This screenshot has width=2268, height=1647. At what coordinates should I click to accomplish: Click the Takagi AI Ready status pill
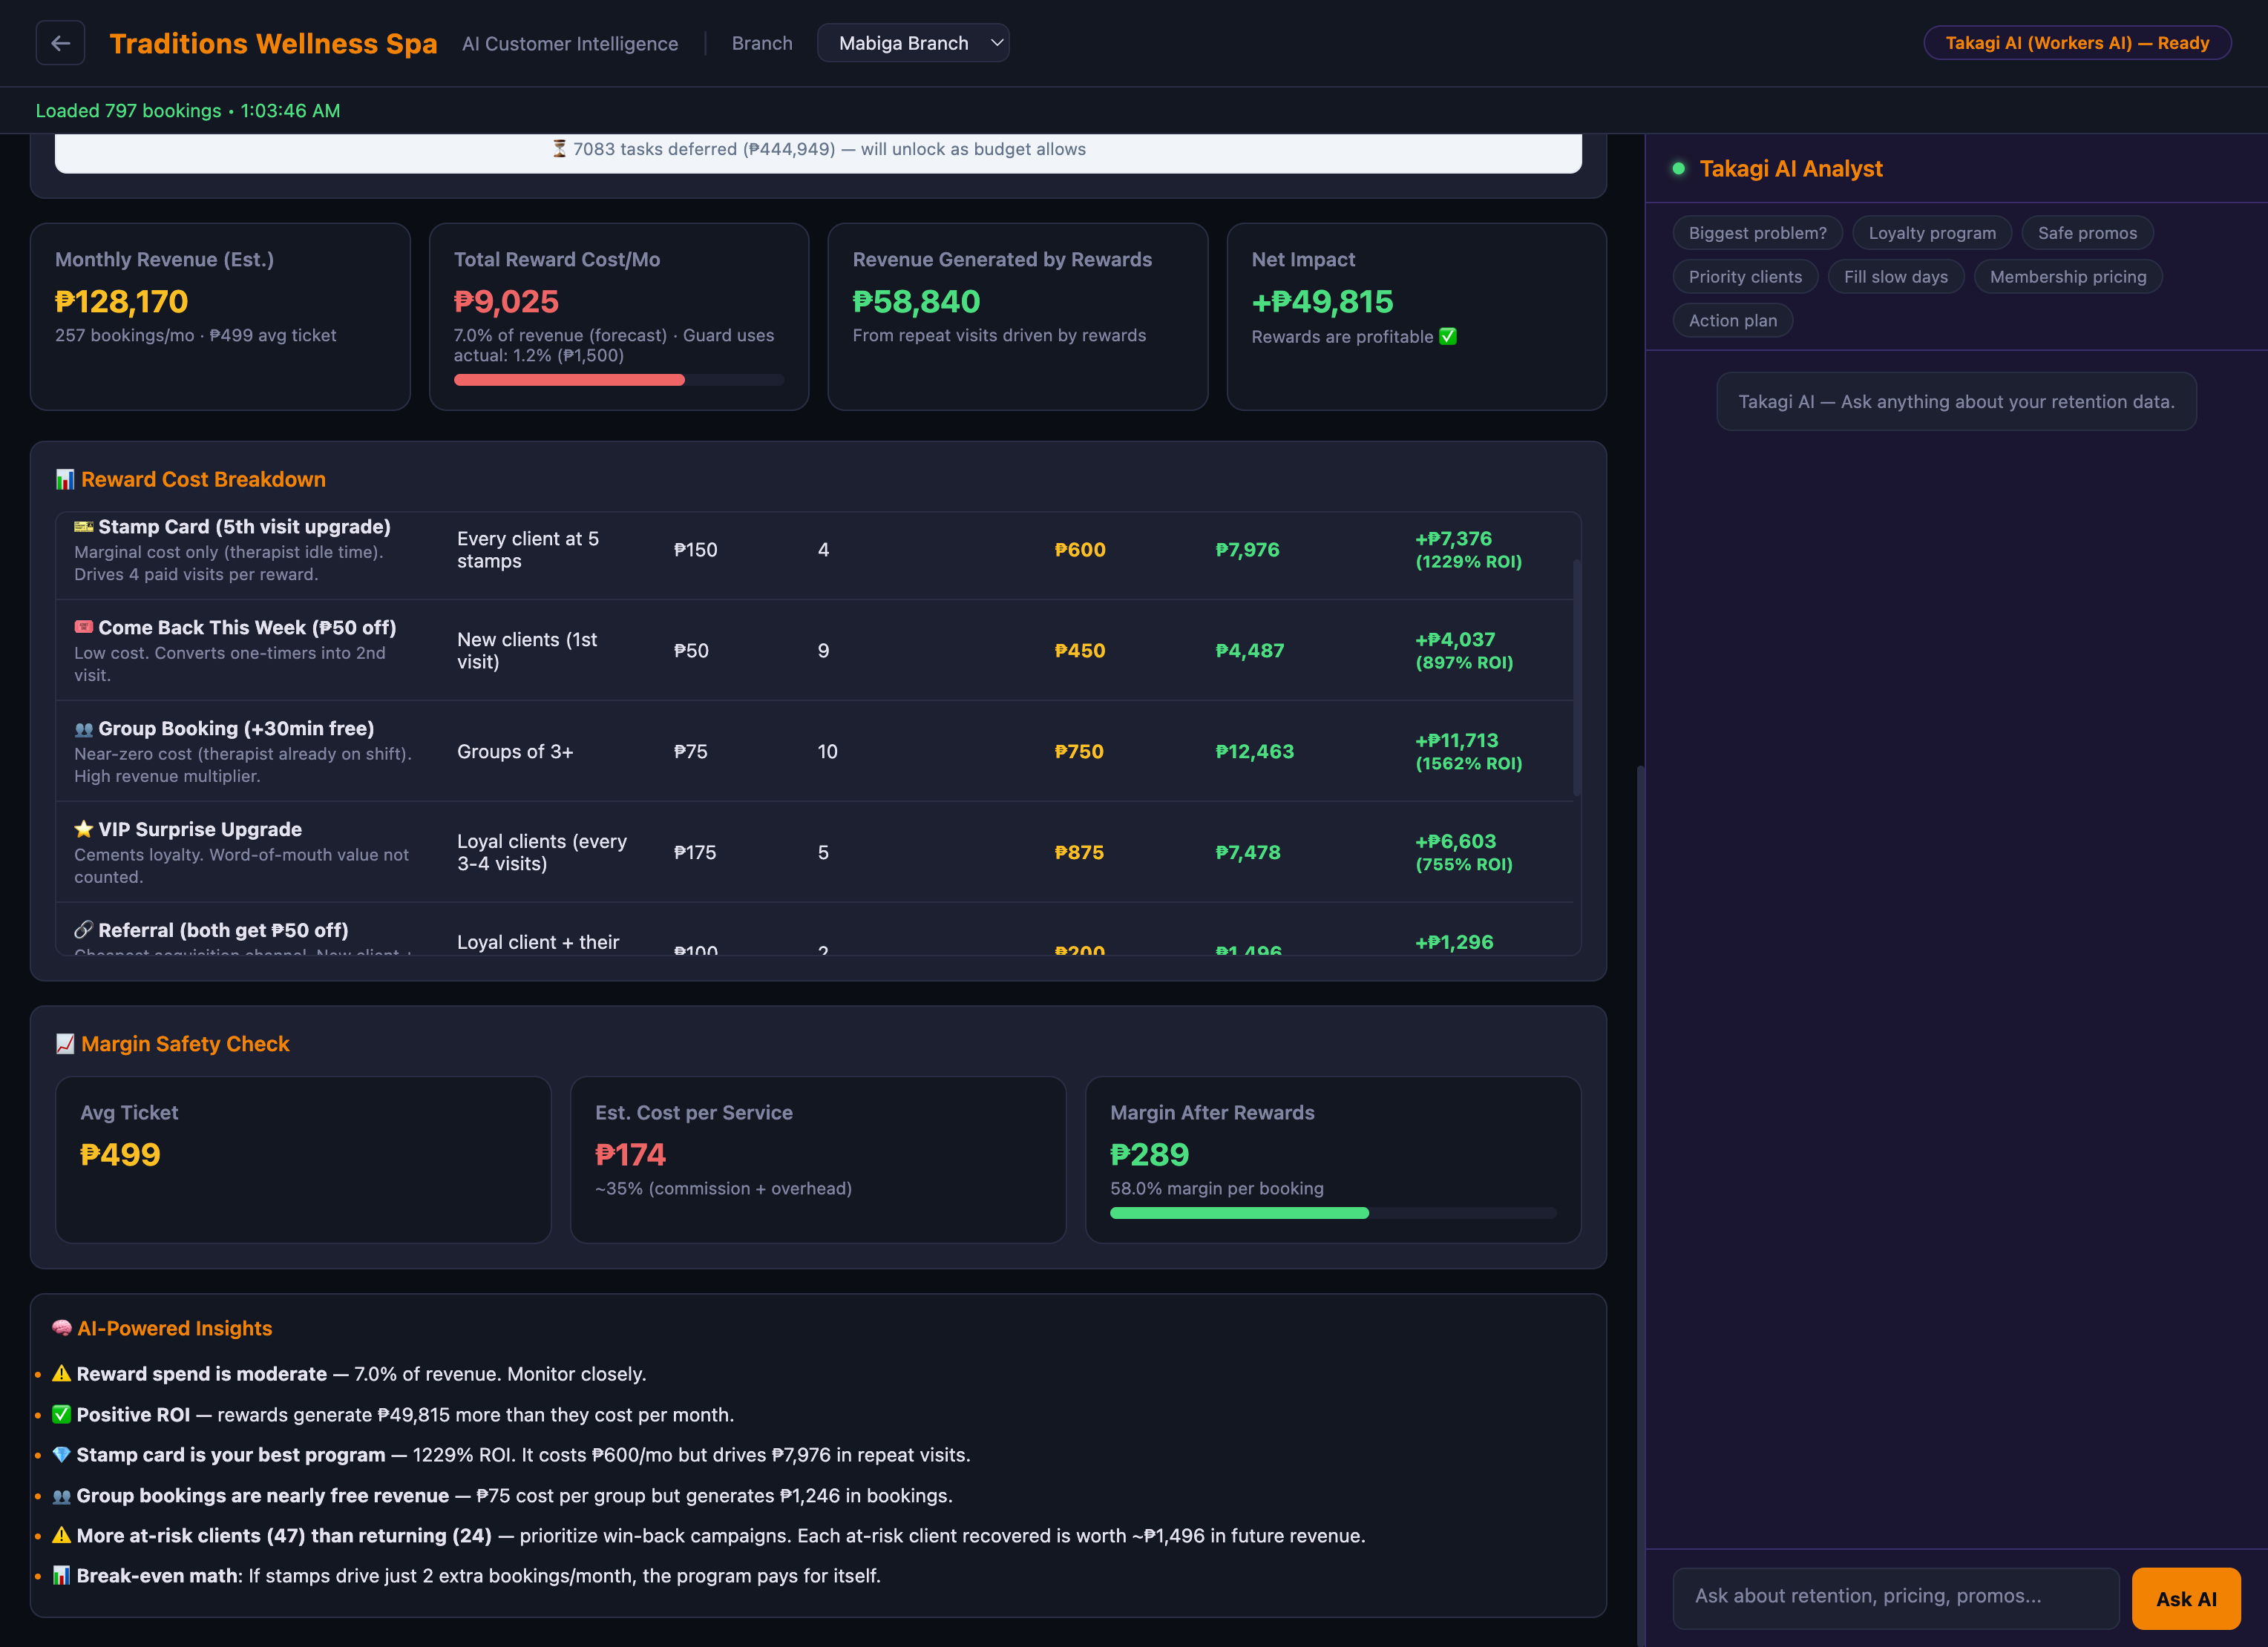2077,43
